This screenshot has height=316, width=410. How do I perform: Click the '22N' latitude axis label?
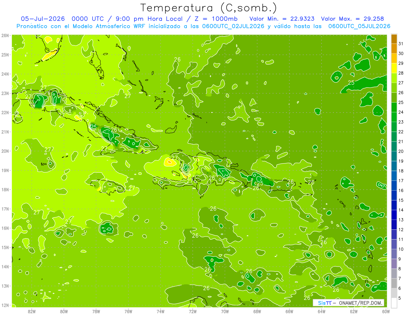point(5,112)
